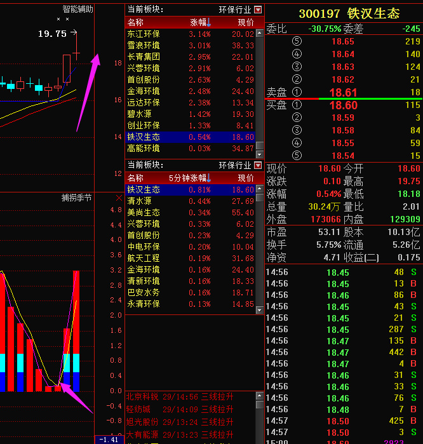Select 中电环保 row
This screenshot has width=423, height=444.
[x=191, y=247]
